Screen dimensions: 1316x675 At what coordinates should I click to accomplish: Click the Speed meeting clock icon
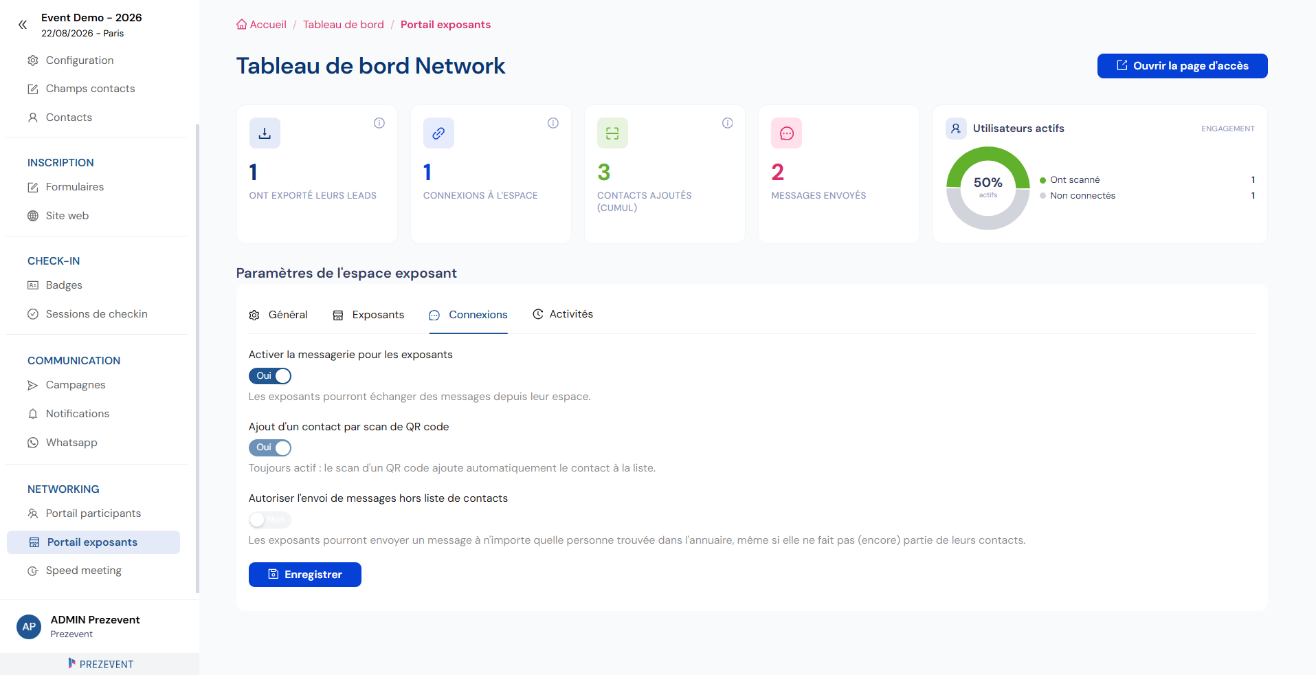tap(33, 571)
